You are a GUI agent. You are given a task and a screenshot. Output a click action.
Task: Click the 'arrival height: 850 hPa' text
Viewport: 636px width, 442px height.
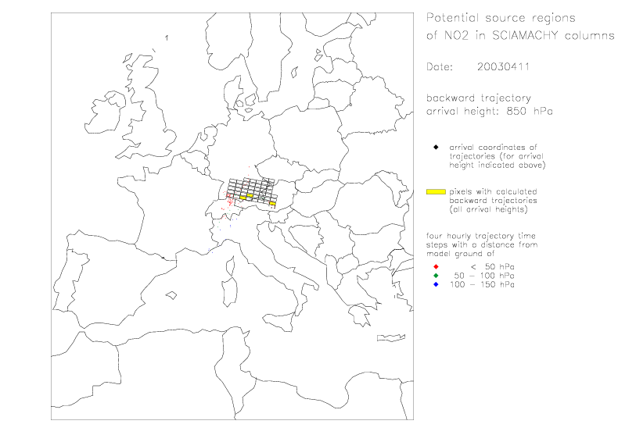click(x=490, y=111)
